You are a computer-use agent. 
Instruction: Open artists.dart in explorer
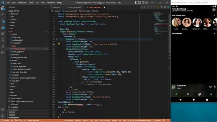17,37
